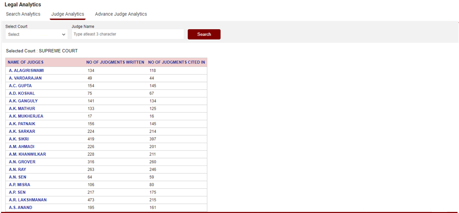Image resolution: width=459 pixels, height=213 pixels.
Task: Open judge A. Alagiriswami's link
Action: click(26, 71)
